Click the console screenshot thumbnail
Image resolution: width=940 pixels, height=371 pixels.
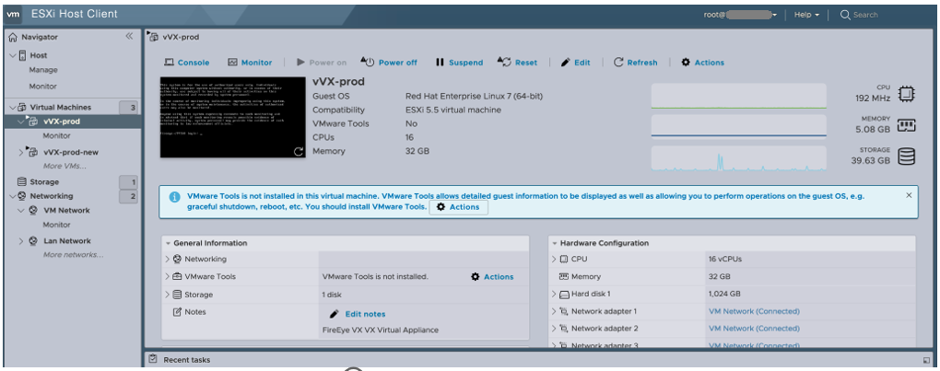coord(234,117)
